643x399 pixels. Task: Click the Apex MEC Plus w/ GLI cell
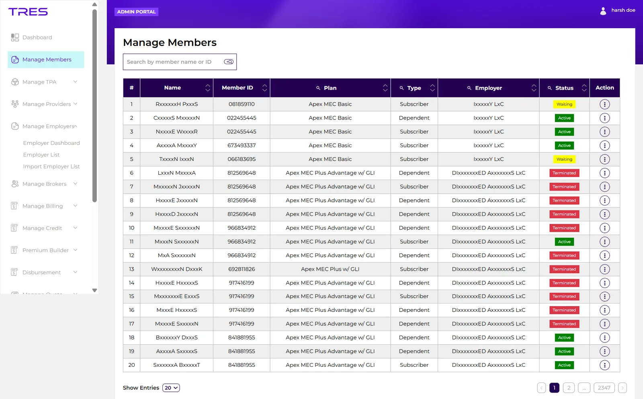click(x=330, y=269)
